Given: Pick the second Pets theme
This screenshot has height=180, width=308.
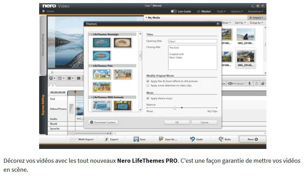Looking at the screenshot, I should 123,74.
